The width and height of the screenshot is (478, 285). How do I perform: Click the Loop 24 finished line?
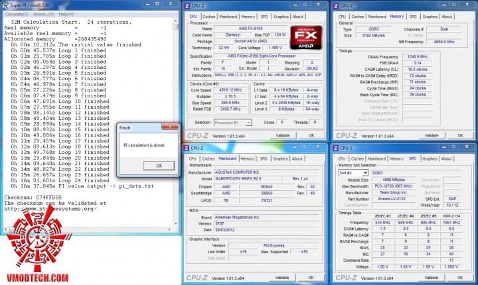point(60,180)
